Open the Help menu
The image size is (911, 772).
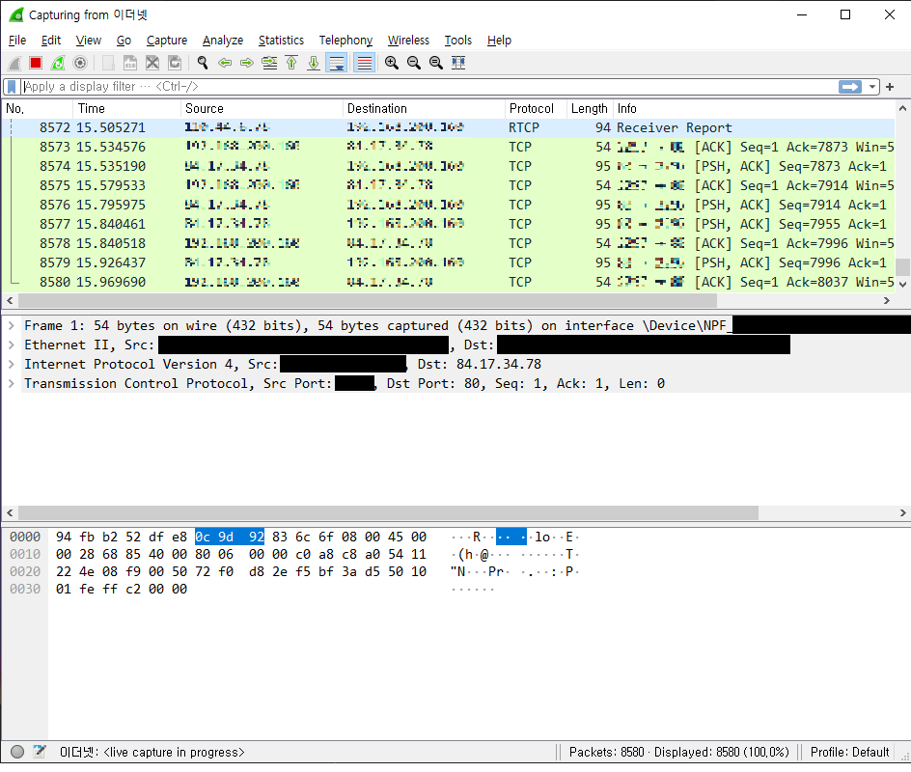click(x=499, y=41)
